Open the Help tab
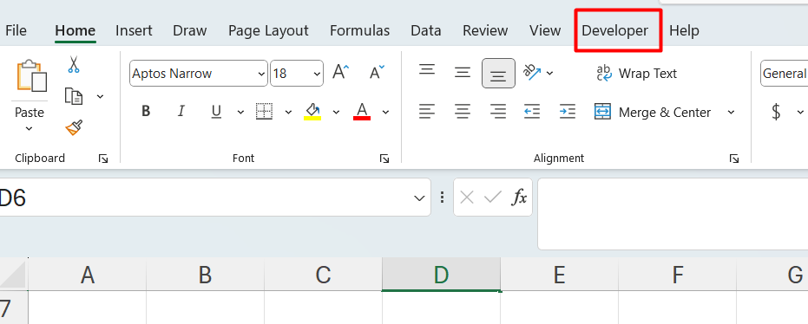The height and width of the screenshot is (324, 808). point(684,30)
